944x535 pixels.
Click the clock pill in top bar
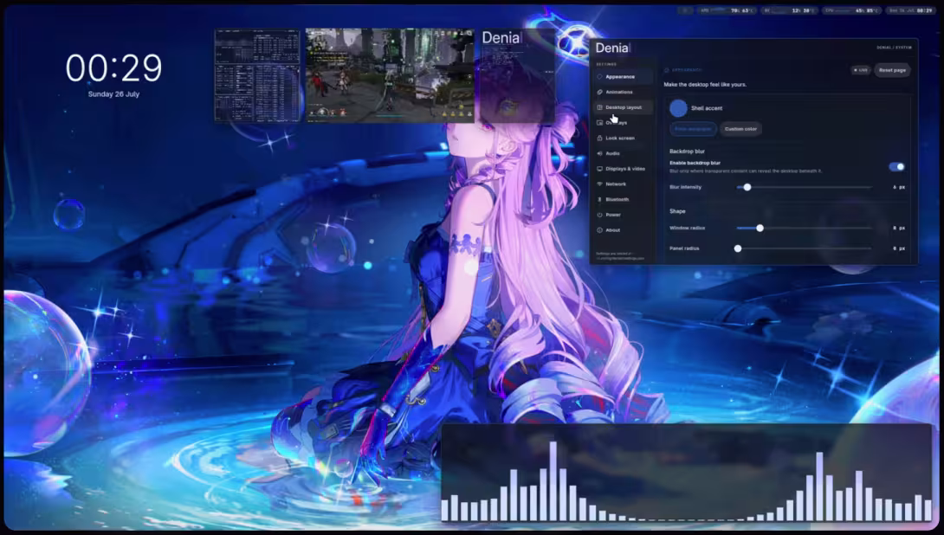point(911,10)
